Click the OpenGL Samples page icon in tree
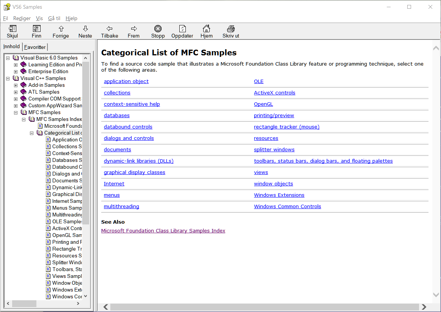441x312 pixels. coord(48,235)
